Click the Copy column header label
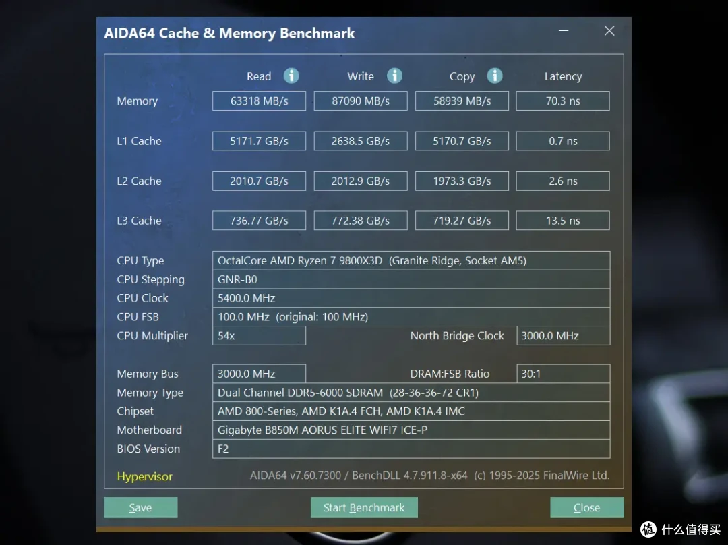This screenshot has width=728, height=545. [x=462, y=77]
